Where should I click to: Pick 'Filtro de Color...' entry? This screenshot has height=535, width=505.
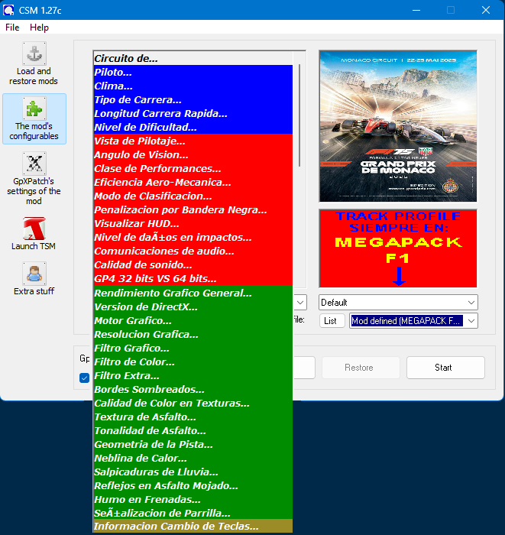tap(193, 362)
